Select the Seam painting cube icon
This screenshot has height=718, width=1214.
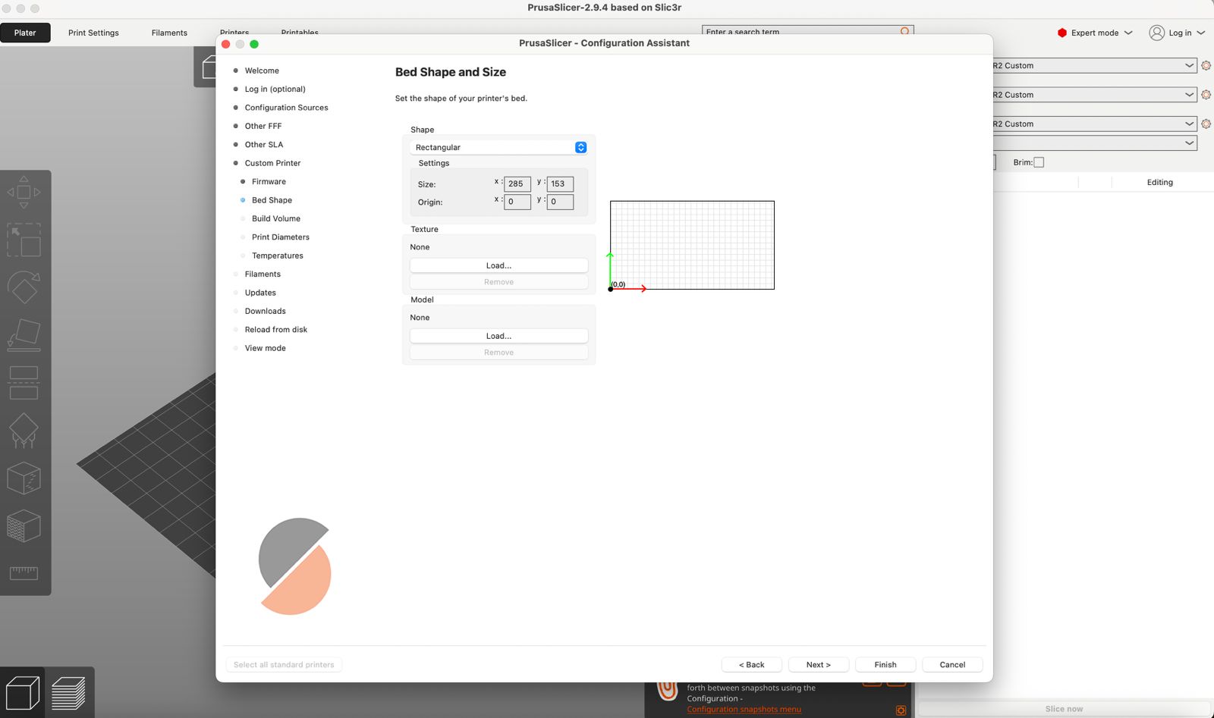click(24, 478)
